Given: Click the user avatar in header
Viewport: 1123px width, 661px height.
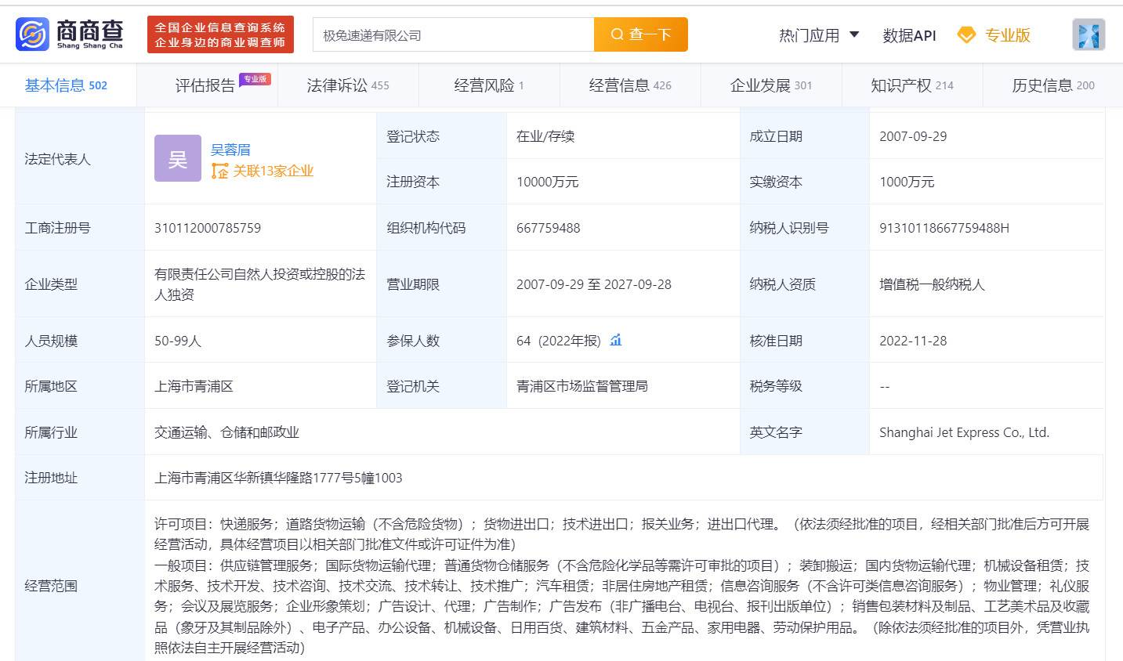Looking at the screenshot, I should (1089, 35).
